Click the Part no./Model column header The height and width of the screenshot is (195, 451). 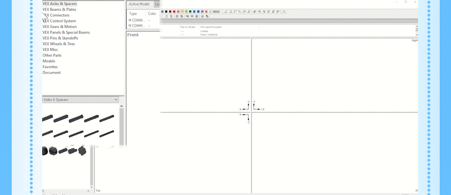pos(189,27)
